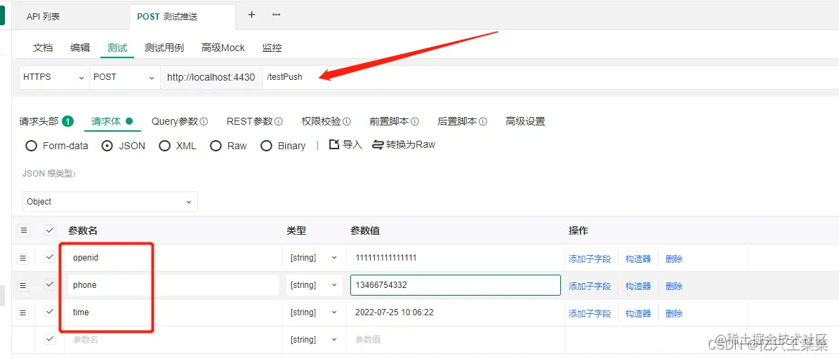This screenshot has height=358, width=839.
Task: Switch to 权限校验 section
Action: point(321,121)
